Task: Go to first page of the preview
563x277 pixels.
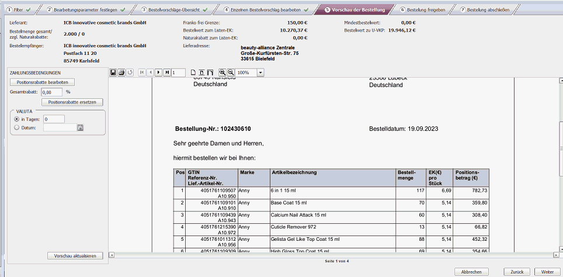Action: [x=142, y=72]
